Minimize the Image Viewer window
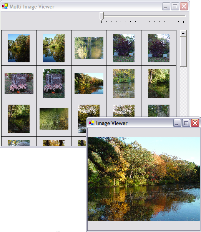Screen dimensions: 201x232 click(177, 123)
